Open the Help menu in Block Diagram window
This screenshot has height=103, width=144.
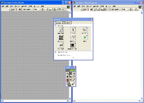click(x=114, y=6)
